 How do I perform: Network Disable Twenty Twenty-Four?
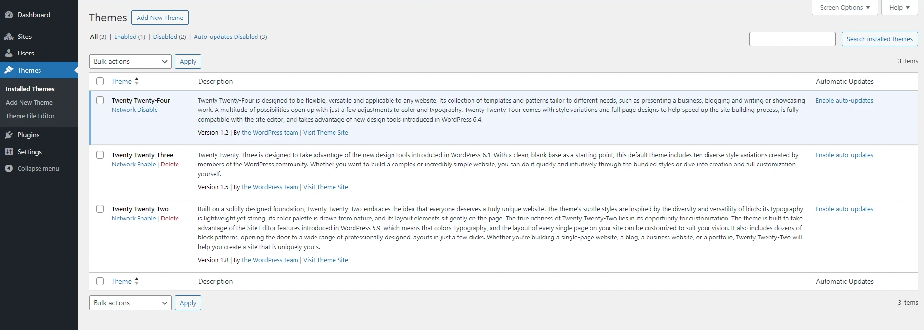tap(135, 110)
